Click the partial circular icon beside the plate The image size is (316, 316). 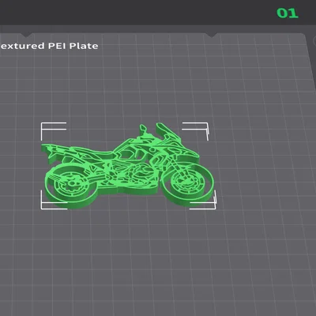point(314,41)
